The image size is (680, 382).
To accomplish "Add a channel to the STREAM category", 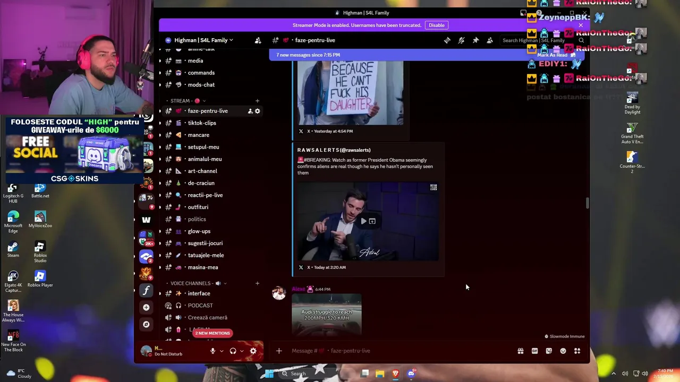I will (x=257, y=101).
